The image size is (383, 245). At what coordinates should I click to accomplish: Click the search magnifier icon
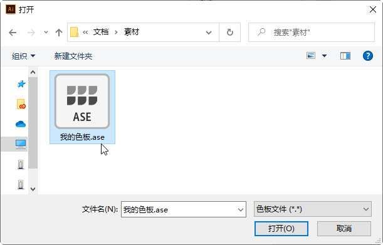(261, 32)
